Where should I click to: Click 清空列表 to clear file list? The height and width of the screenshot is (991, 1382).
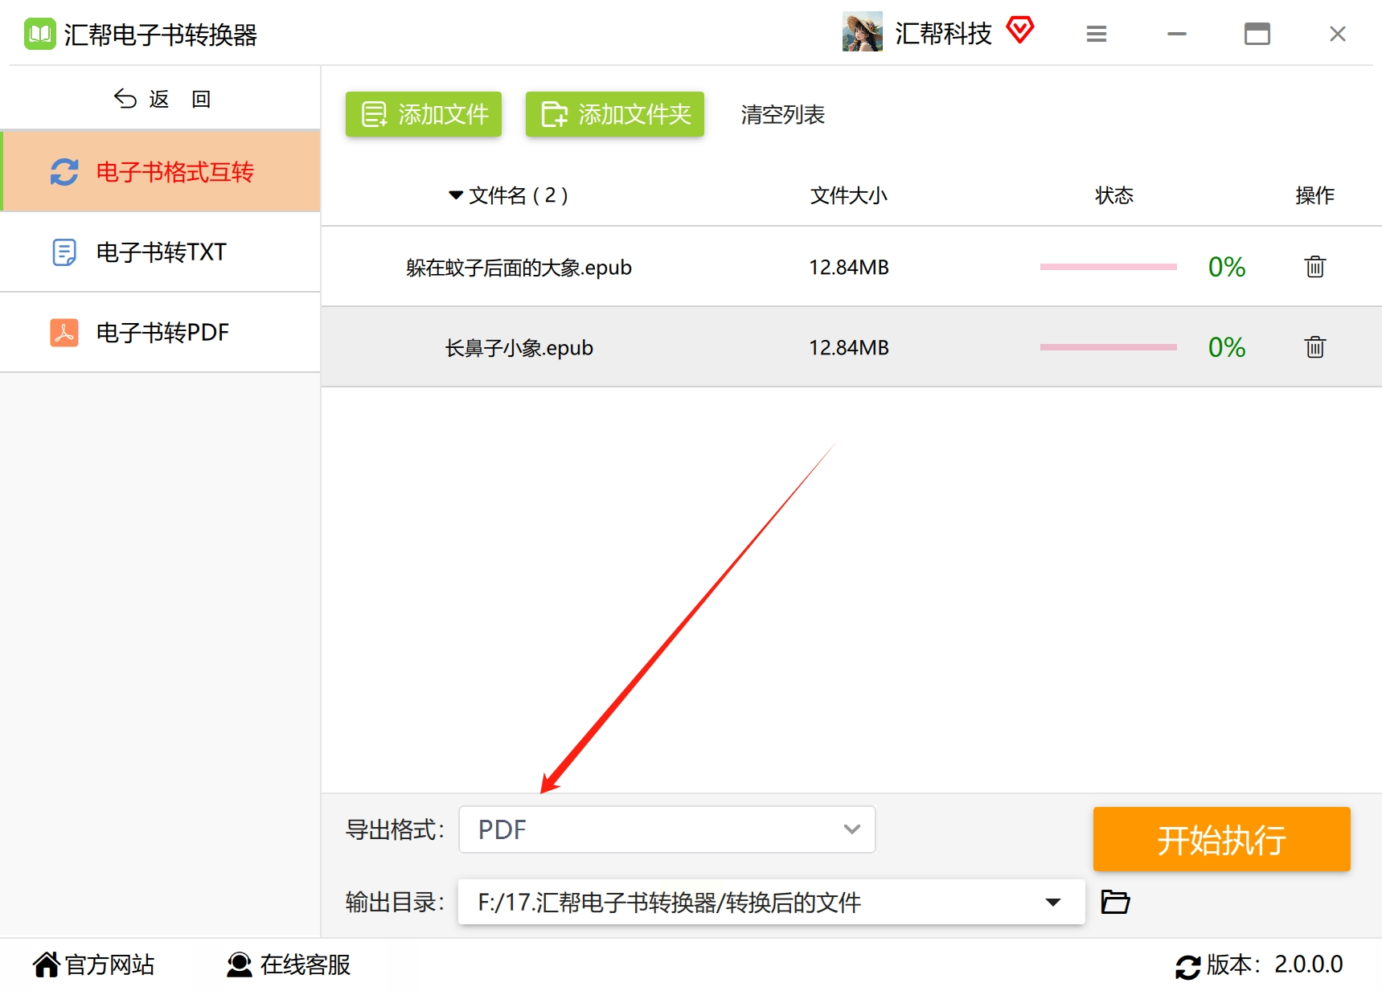(782, 115)
